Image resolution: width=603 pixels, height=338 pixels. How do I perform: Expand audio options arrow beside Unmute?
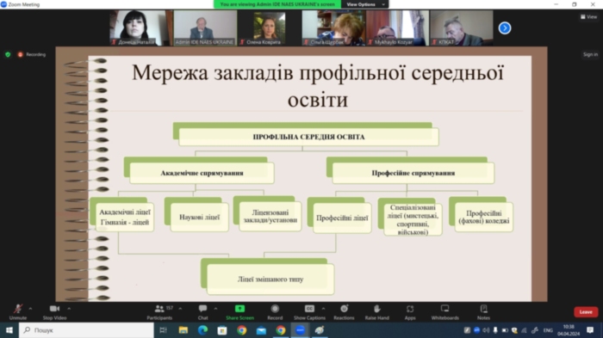[30, 309]
